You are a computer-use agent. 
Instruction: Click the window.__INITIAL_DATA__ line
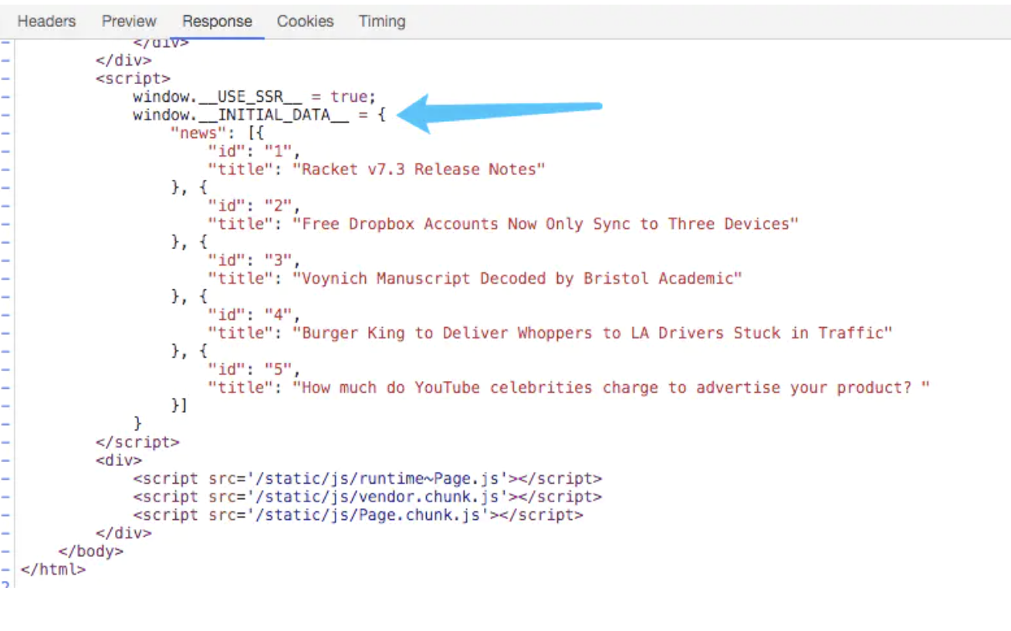[x=259, y=116]
